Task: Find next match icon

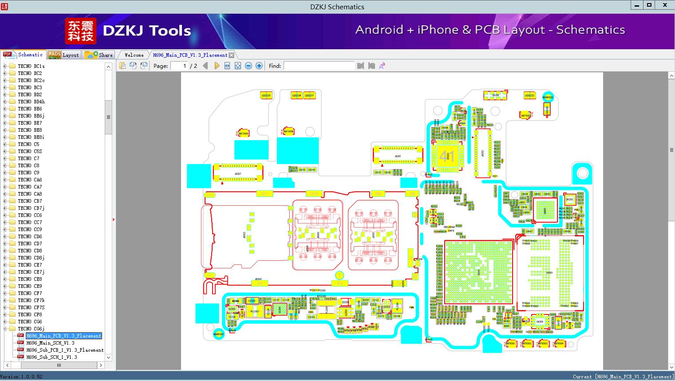Action: (x=371, y=66)
